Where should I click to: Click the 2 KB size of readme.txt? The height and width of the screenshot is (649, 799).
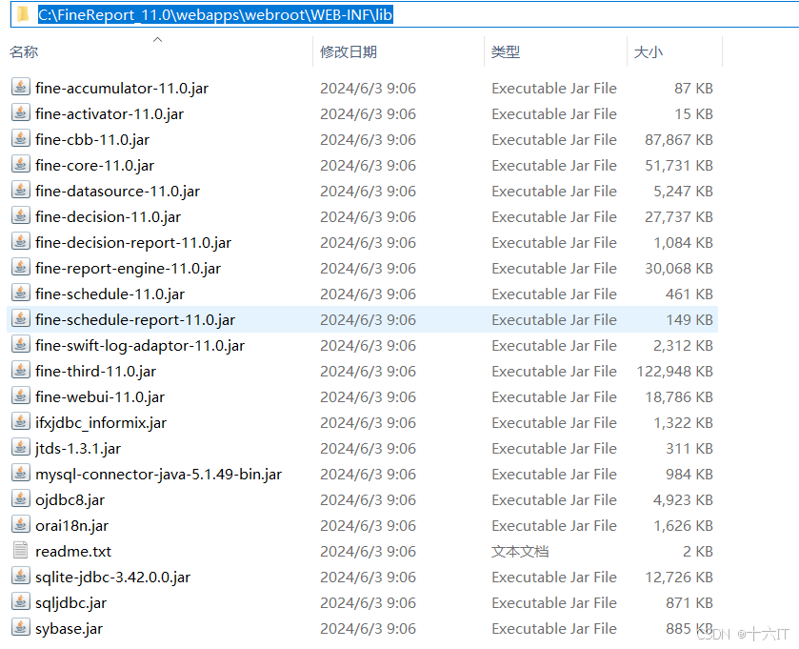point(698,552)
